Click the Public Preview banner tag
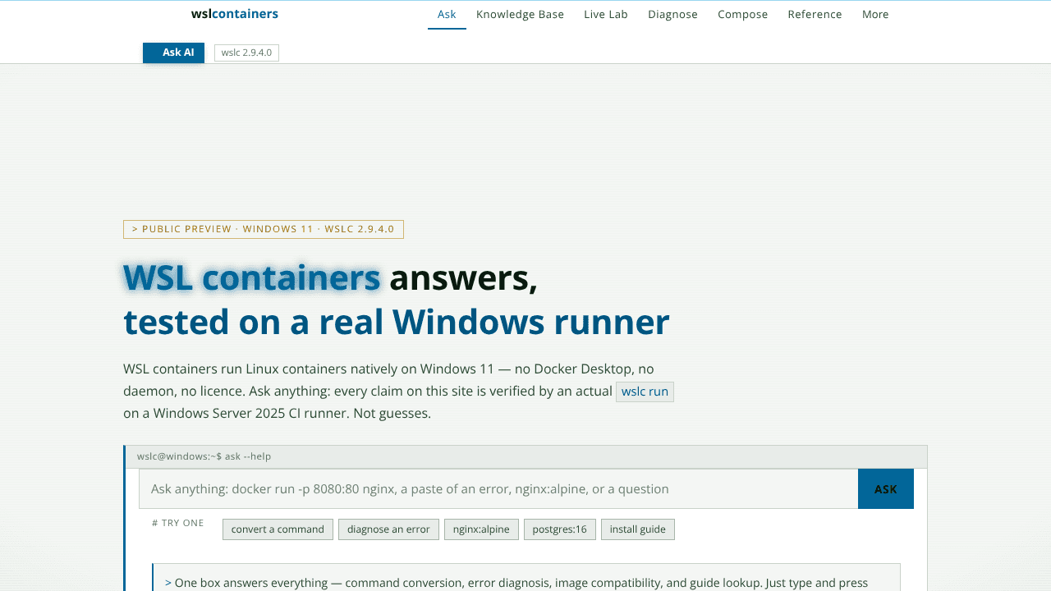This screenshot has height=591, width=1051. 264,229
